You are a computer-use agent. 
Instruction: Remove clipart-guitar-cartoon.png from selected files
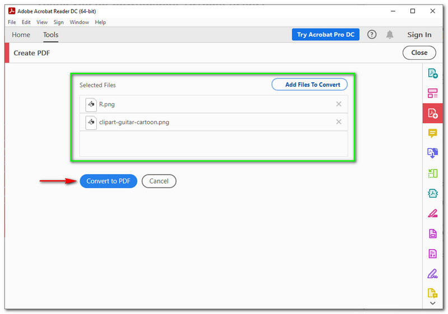pos(339,122)
